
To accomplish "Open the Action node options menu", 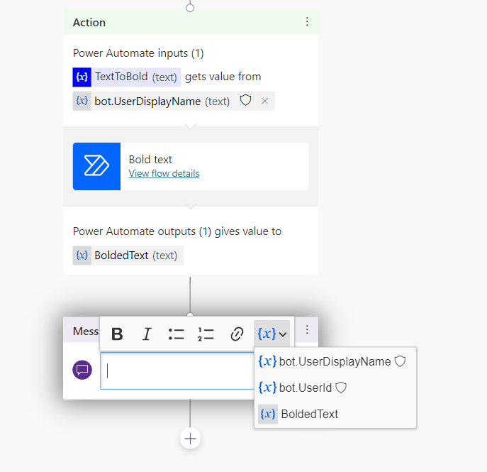I will pos(307,22).
